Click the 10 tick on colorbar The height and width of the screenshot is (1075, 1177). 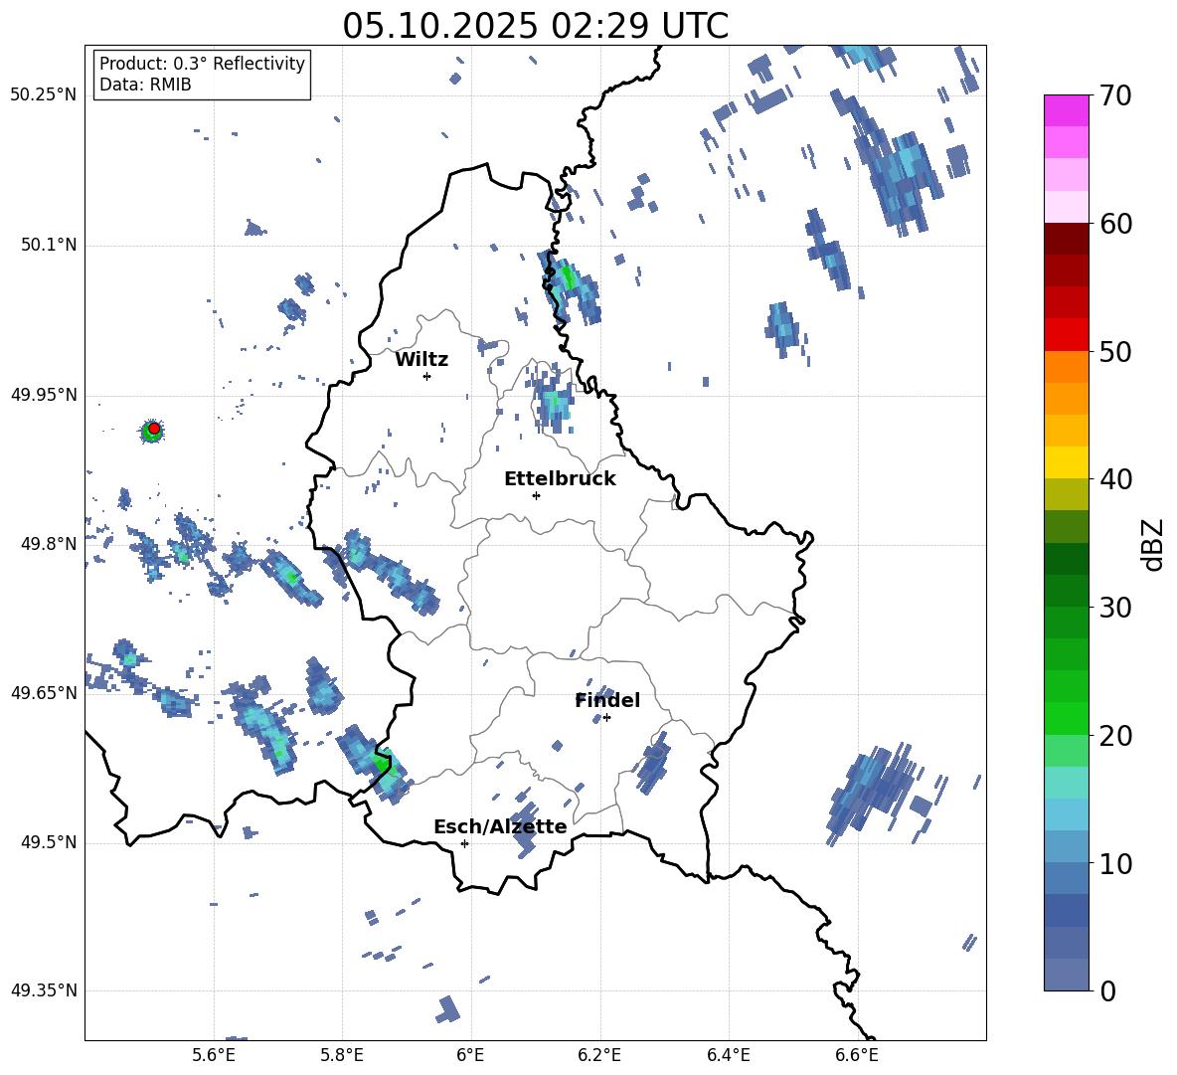[x=1115, y=864]
